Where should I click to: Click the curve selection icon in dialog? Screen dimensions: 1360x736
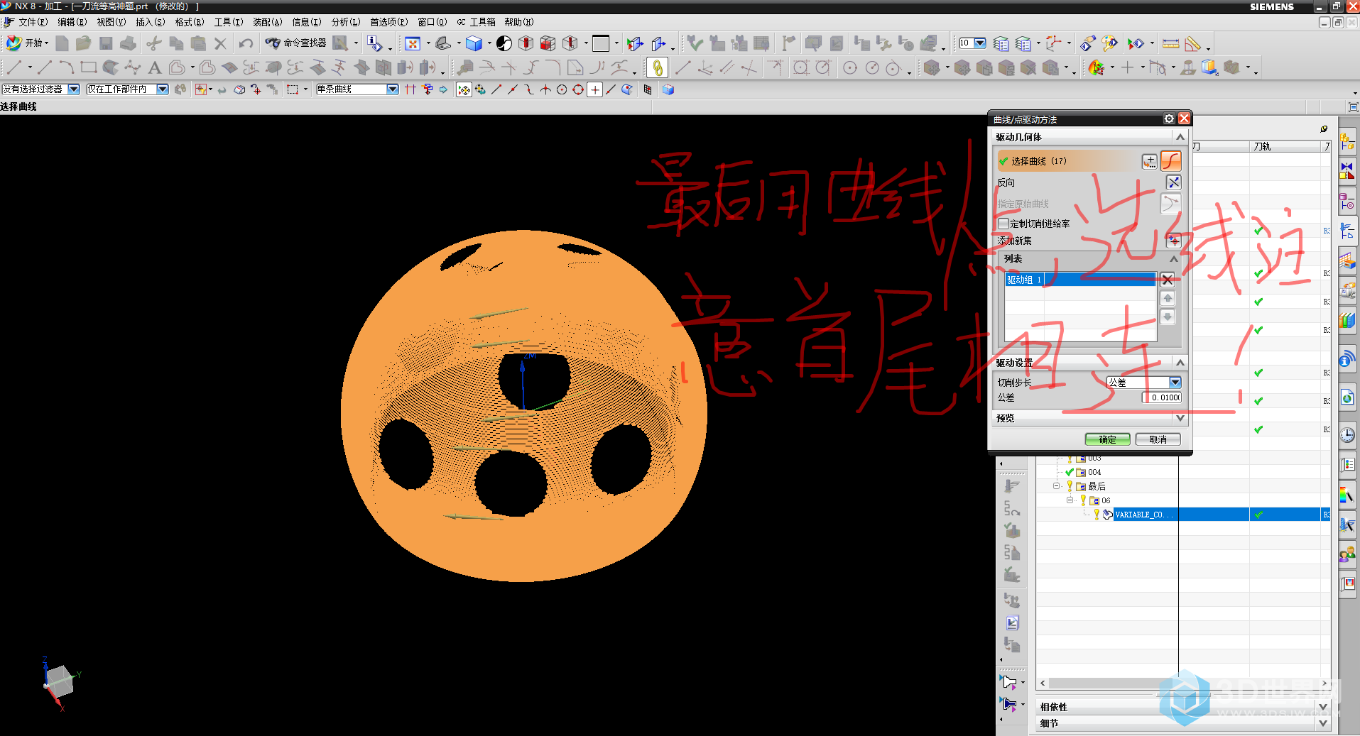[1171, 161]
